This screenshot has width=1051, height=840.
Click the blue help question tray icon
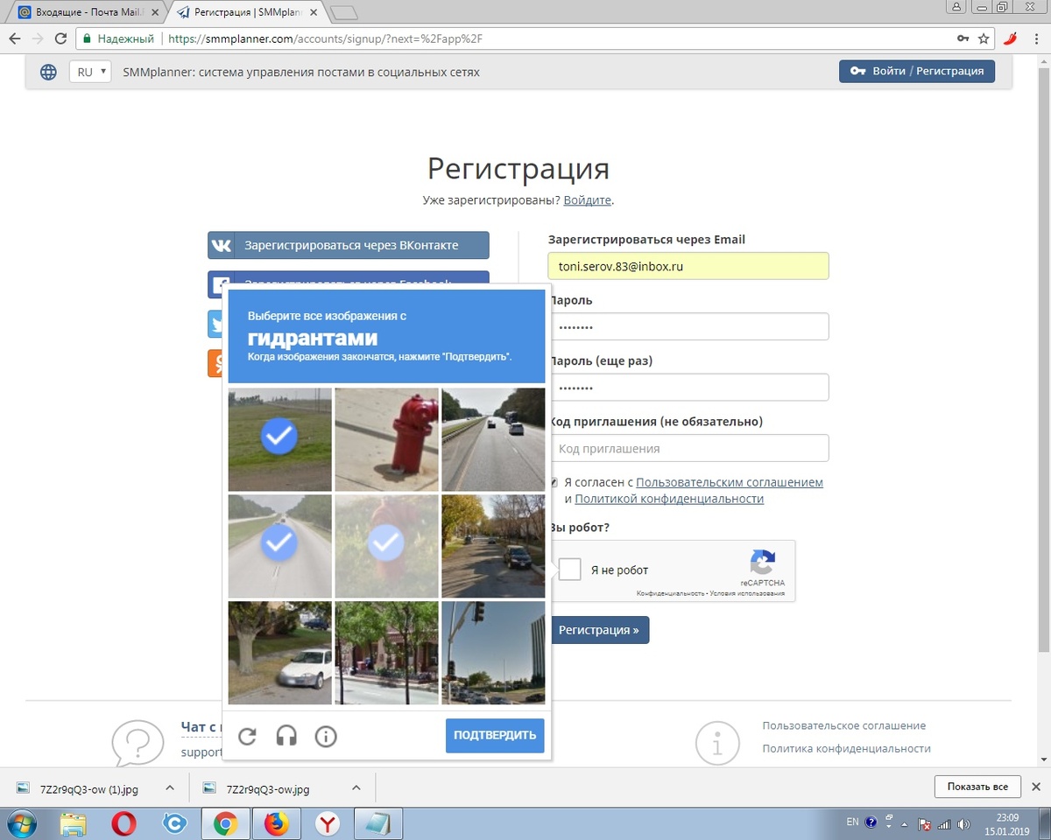coord(871,822)
